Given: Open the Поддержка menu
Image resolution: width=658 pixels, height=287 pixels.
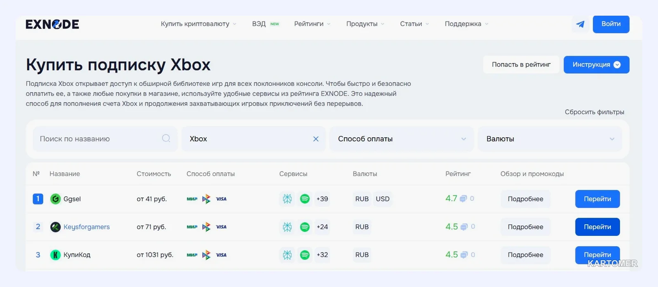Looking at the screenshot, I should pyautogui.click(x=466, y=24).
